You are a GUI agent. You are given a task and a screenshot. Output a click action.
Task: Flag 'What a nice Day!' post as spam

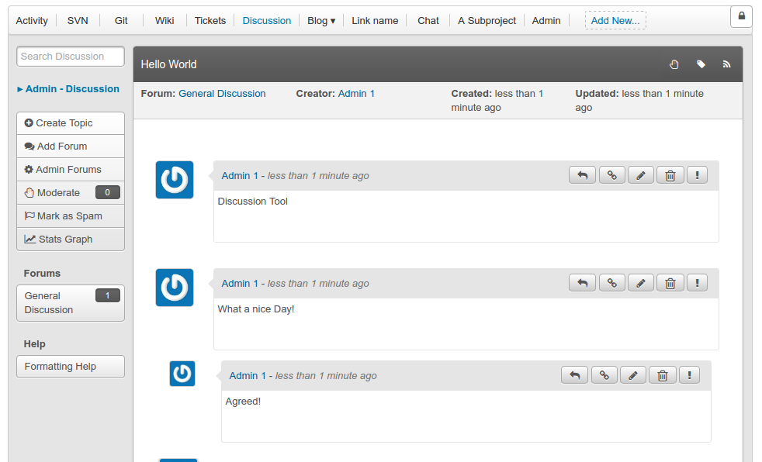point(697,284)
